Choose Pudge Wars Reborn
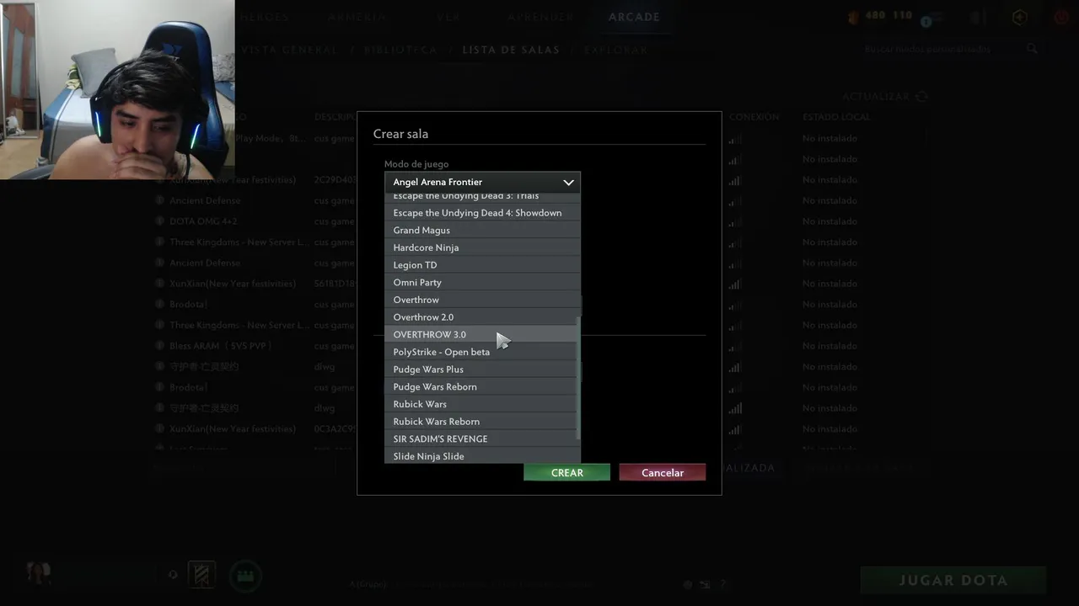Viewport: 1079px width, 606px height. pyautogui.click(x=482, y=387)
